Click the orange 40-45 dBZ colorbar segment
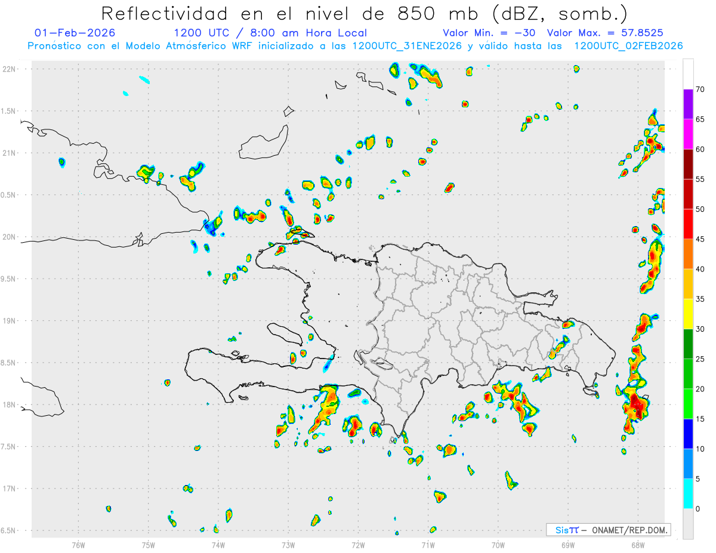 tap(688, 254)
